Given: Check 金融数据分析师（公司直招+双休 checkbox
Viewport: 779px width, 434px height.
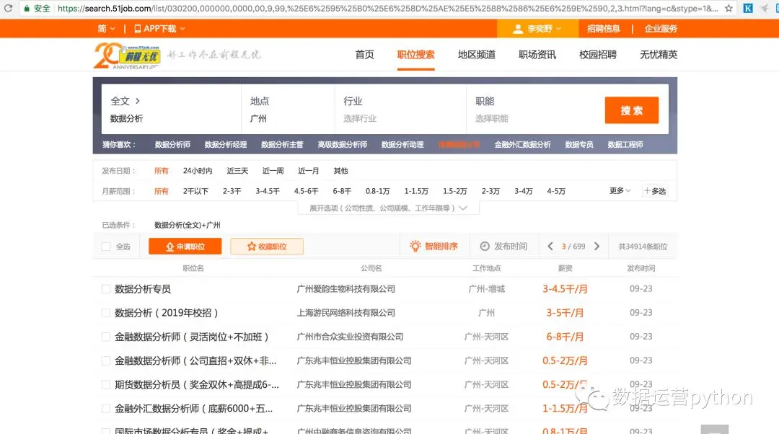Looking at the screenshot, I should click(106, 360).
